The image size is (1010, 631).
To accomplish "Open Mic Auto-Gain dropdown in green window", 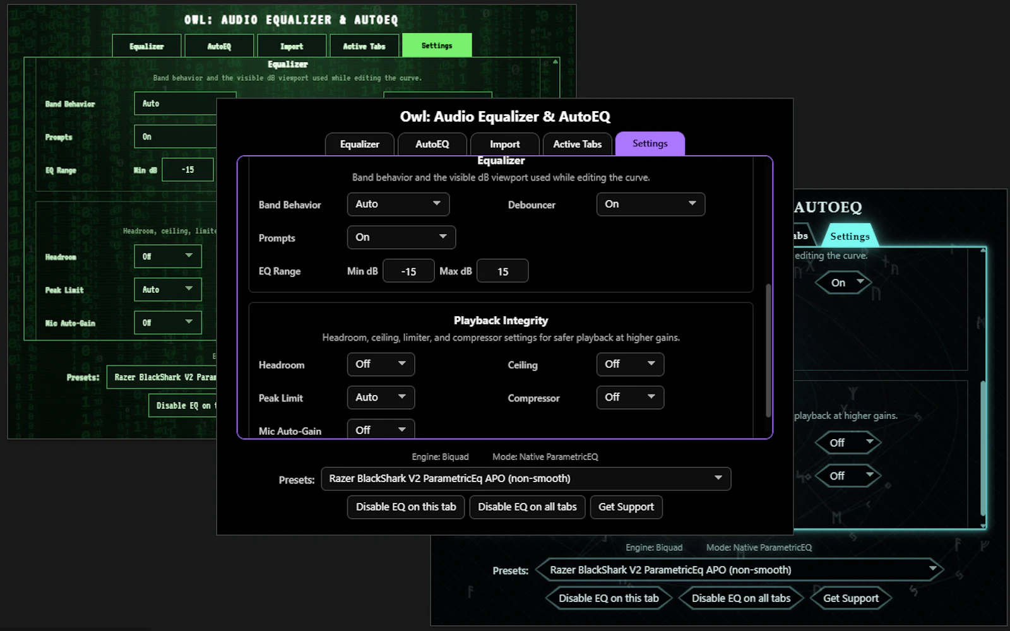I will [168, 322].
